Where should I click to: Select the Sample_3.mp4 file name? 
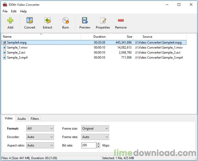tap(17, 57)
